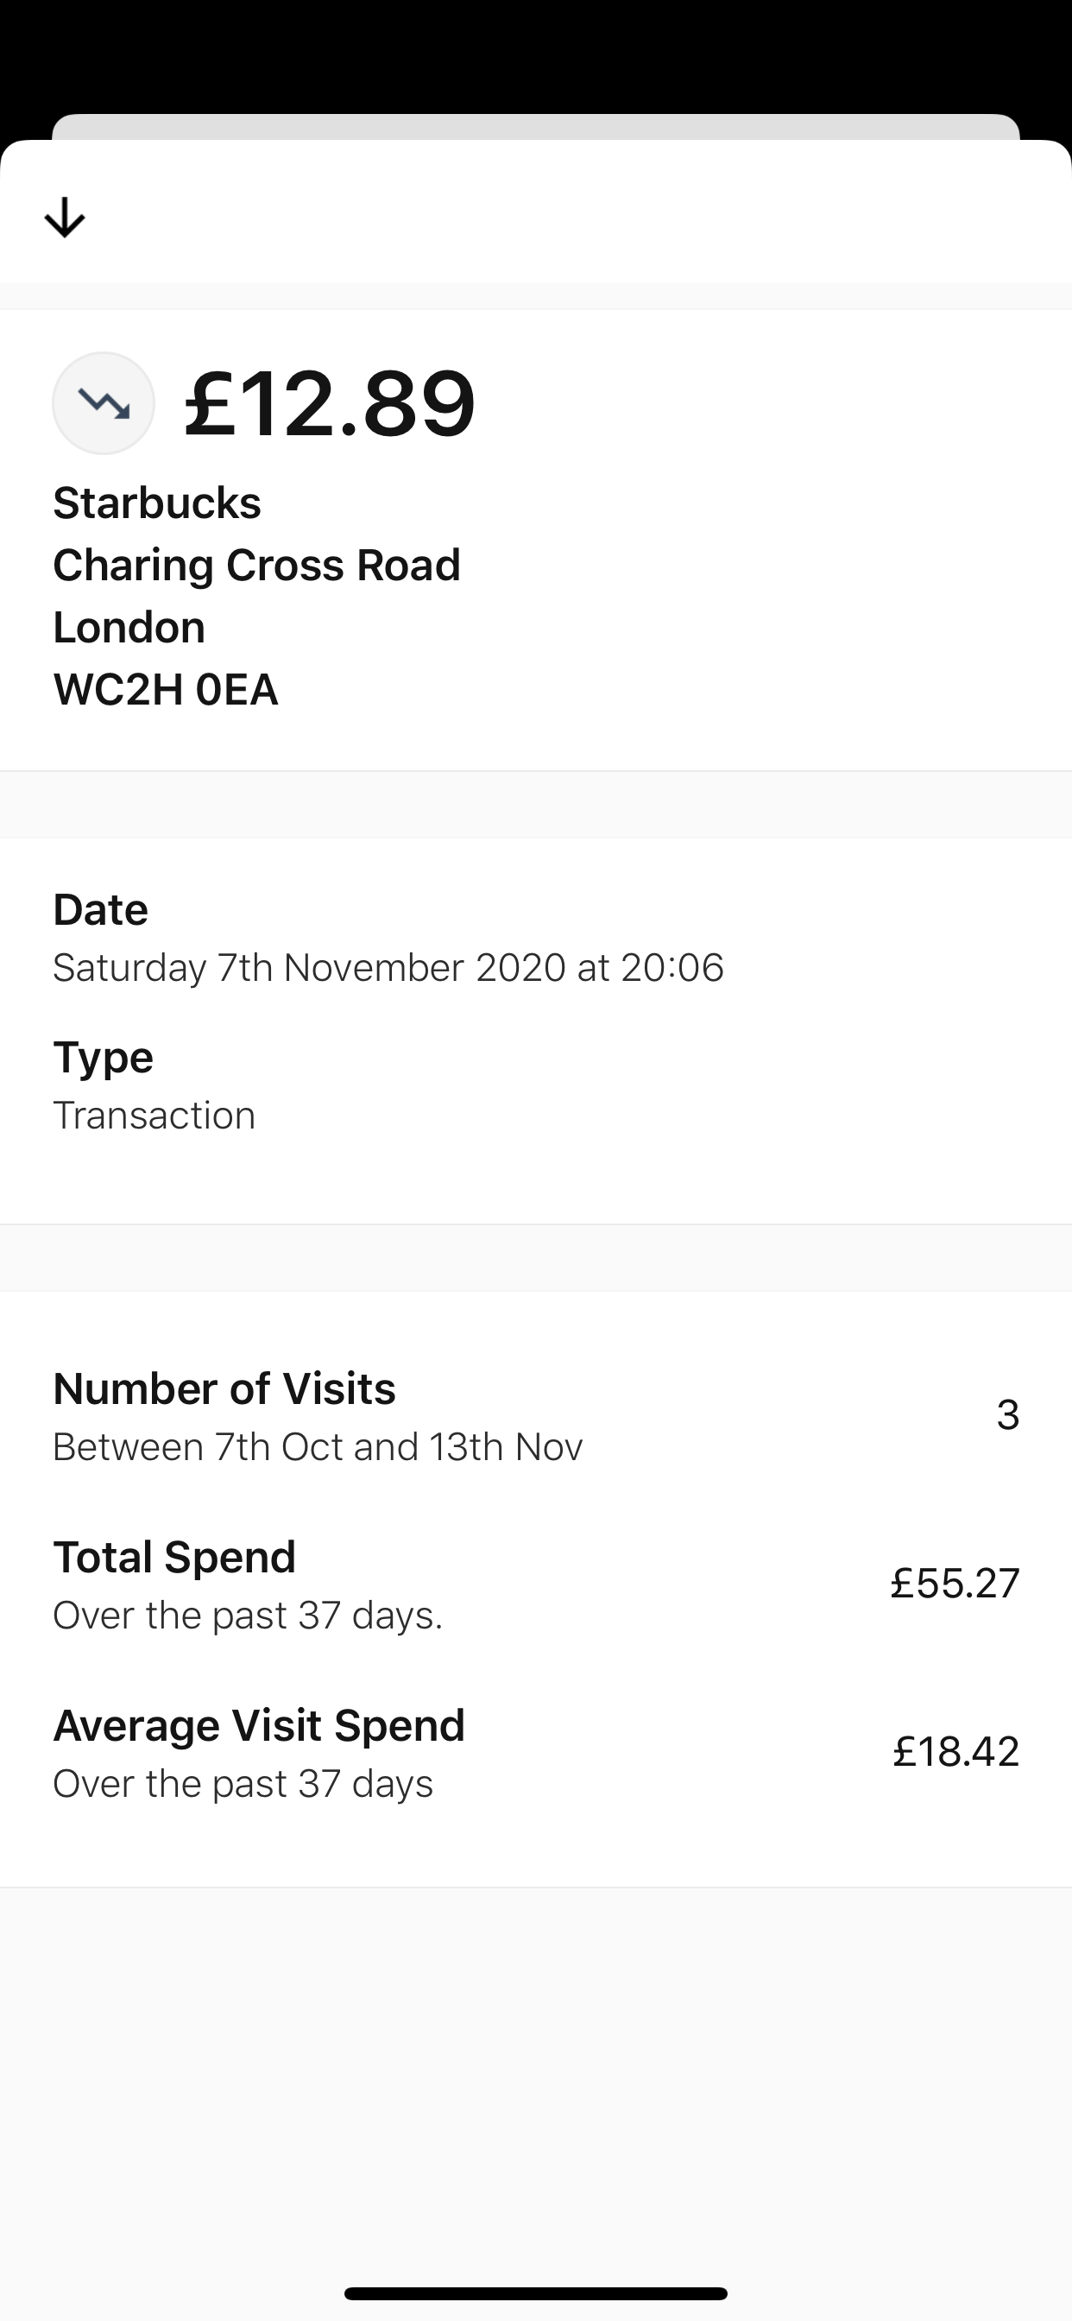Tap the London city line
The image size is (1072, 2321).
129,627
